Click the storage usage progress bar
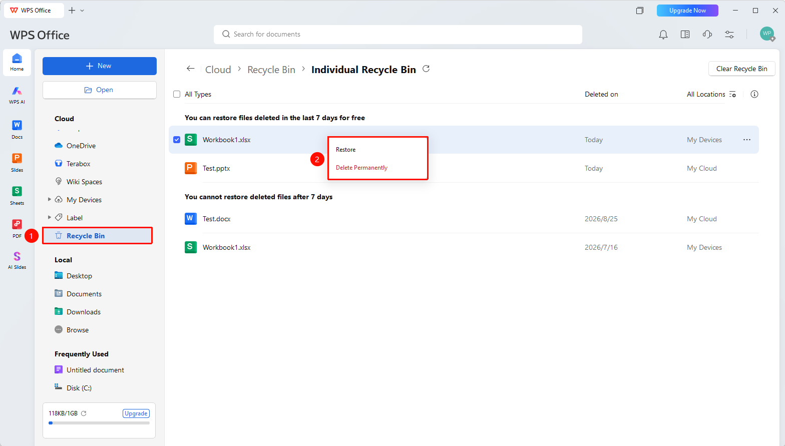Viewport: 785px width, 446px height. click(x=99, y=423)
